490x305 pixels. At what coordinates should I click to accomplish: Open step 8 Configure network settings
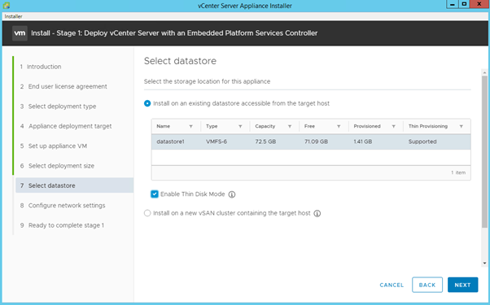(x=63, y=206)
